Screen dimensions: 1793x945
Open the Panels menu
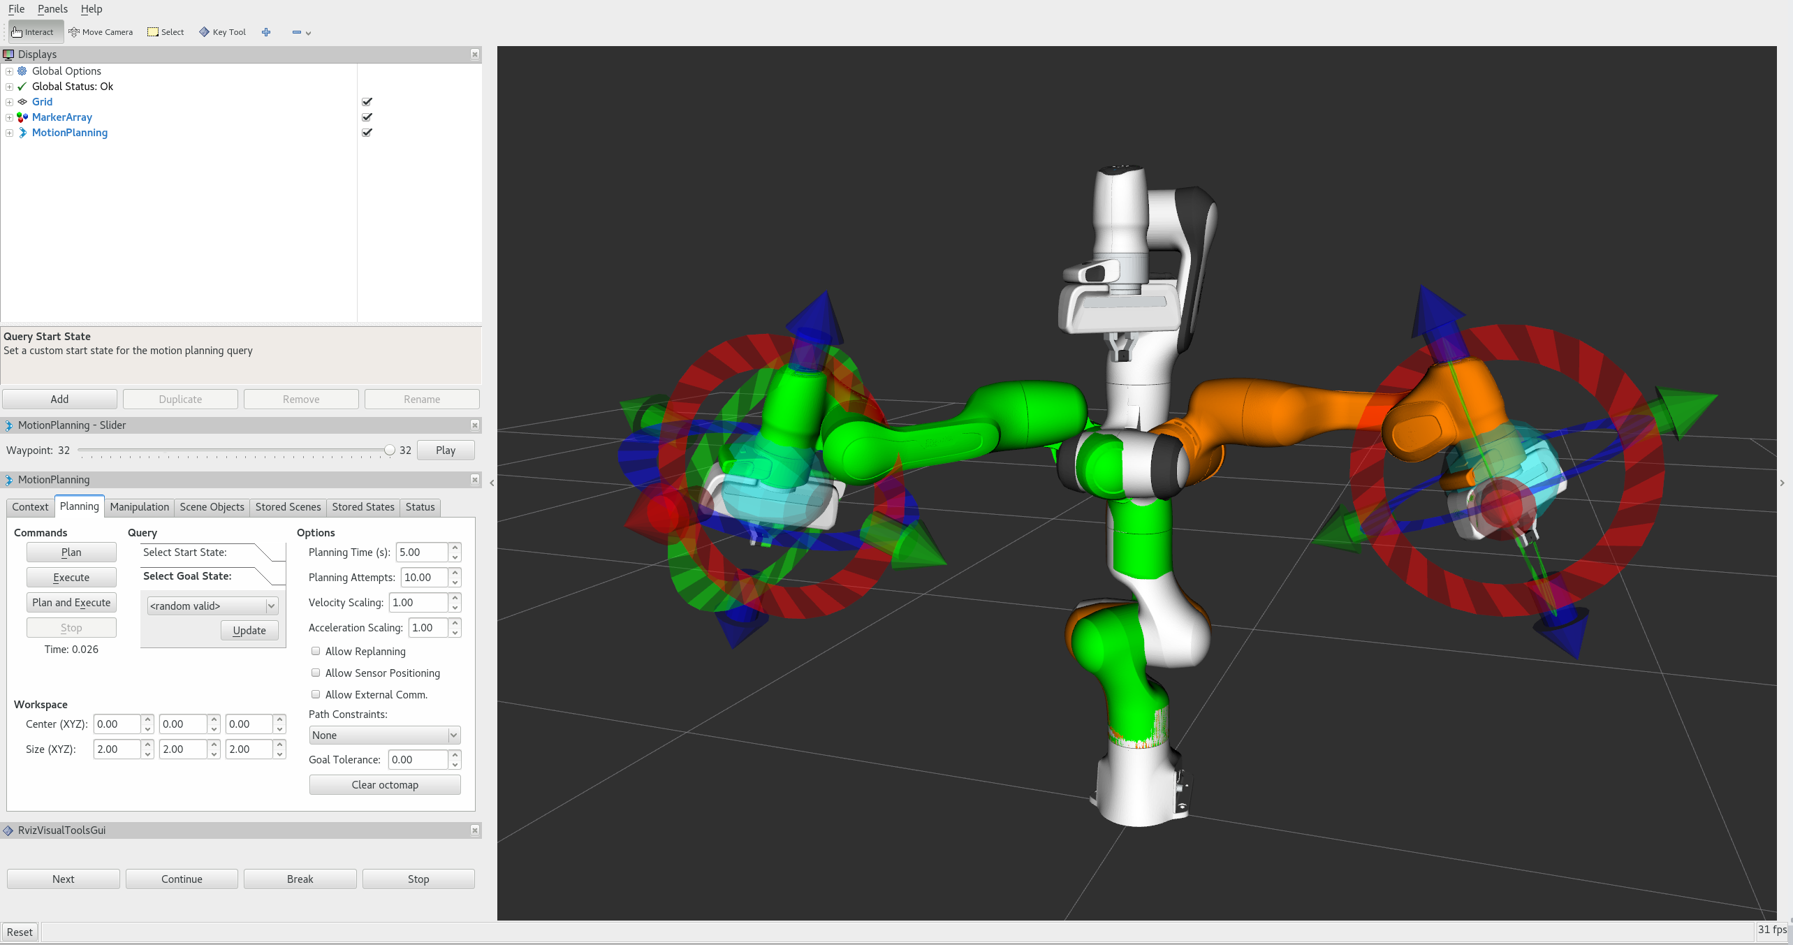52,9
